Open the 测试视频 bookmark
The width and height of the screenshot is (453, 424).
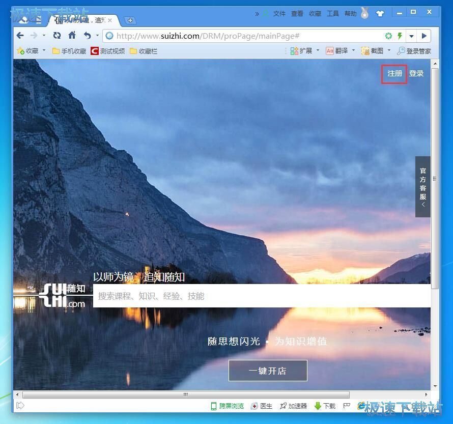point(108,51)
